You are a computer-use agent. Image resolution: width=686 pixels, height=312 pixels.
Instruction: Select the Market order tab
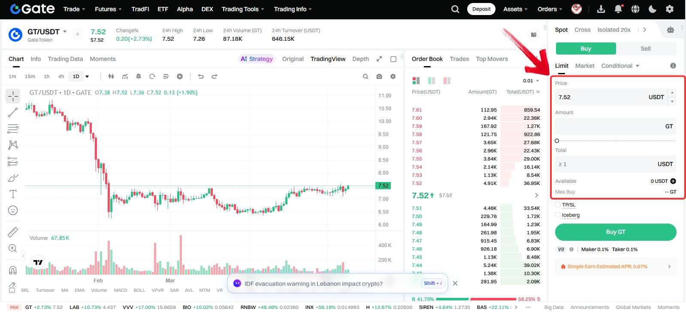(x=585, y=66)
